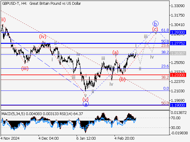The width and height of the screenshot is (190, 142).
Task: Select the red 1.23300 support level label
Action: 178,75
